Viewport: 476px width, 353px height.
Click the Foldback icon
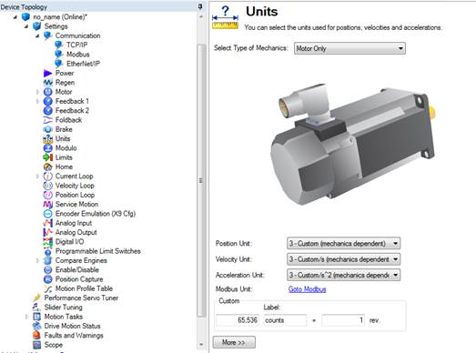coord(47,120)
